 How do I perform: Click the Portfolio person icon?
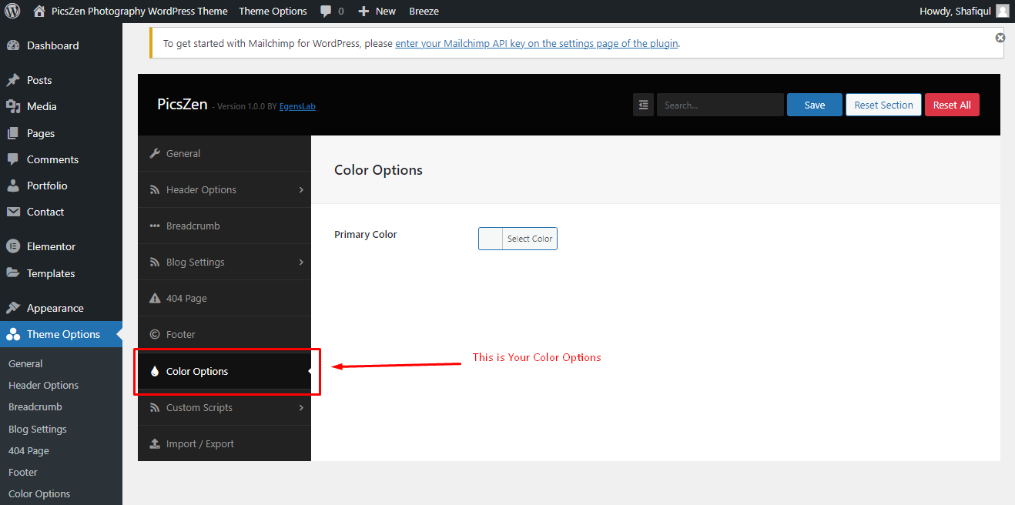13,186
